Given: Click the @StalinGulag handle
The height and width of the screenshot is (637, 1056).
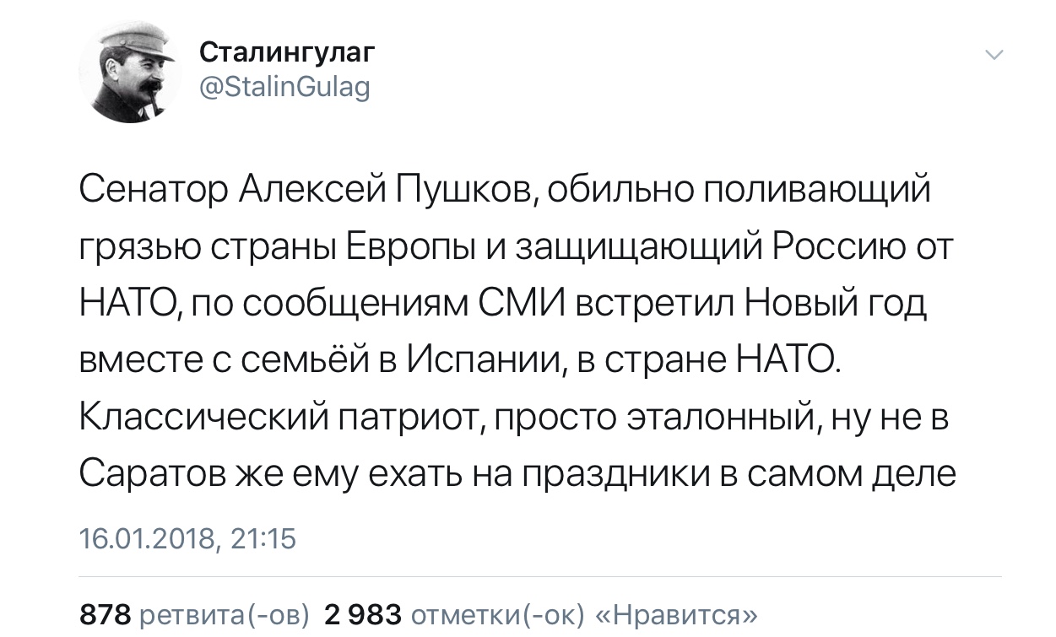Looking at the screenshot, I should [x=285, y=87].
